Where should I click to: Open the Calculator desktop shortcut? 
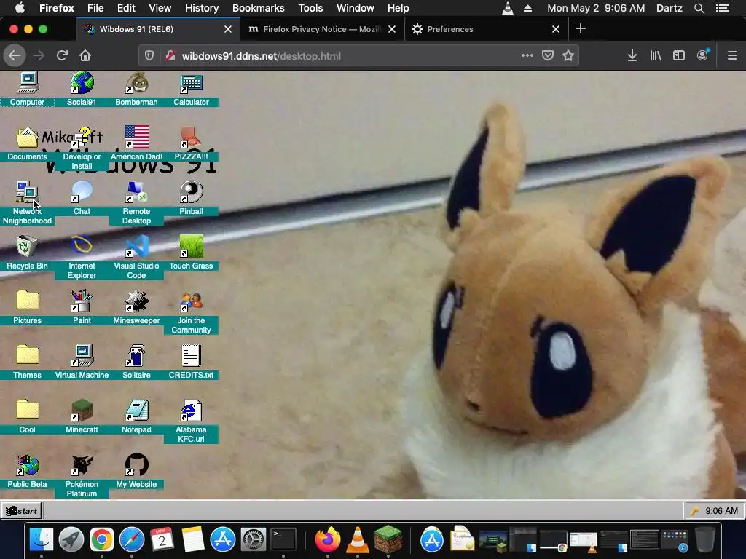(192, 88)
